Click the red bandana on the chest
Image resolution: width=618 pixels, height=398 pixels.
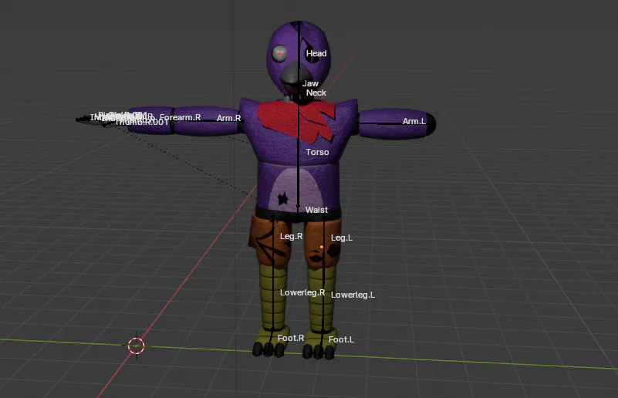[296, 120]
